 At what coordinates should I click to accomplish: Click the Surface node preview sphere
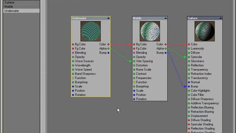[x=205, y=31]
